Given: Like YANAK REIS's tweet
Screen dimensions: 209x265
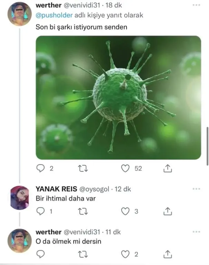Looking at the screenshot, I should (x=126, y=211).
